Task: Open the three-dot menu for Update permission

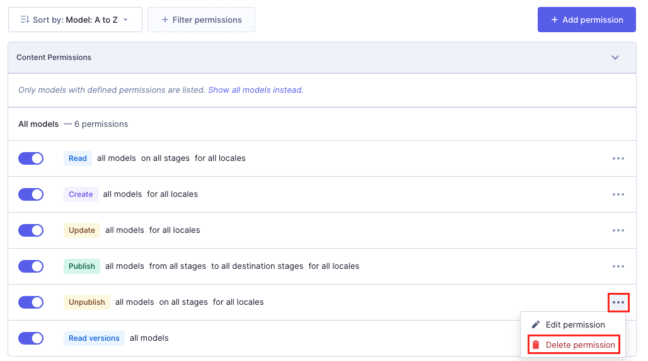Action: pyautogui.click(x=618, y=230)
